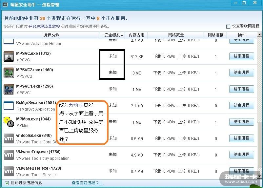This screenshot has width=263, height=188.
Task: Select the VMwareUser.exe (1720) process name
Action: coord(39,168)
